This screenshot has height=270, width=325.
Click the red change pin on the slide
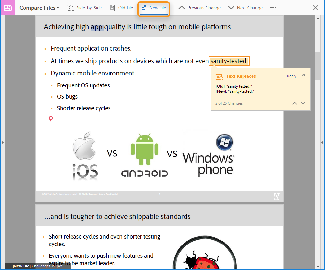(x=51, y=119)
